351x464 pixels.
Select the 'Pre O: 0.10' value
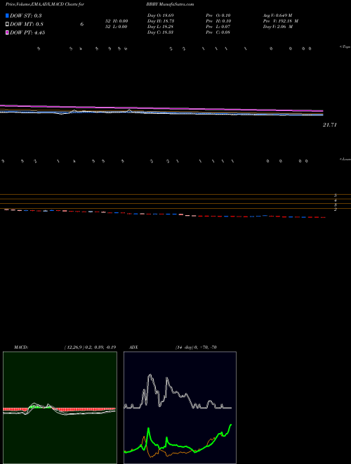[x=218, y=15]
